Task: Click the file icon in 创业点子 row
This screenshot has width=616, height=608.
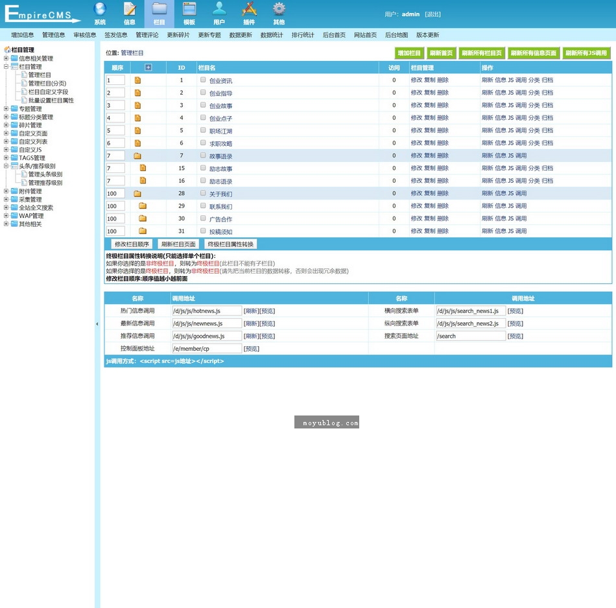Action: pyautogui.click(x=137, y=118)
